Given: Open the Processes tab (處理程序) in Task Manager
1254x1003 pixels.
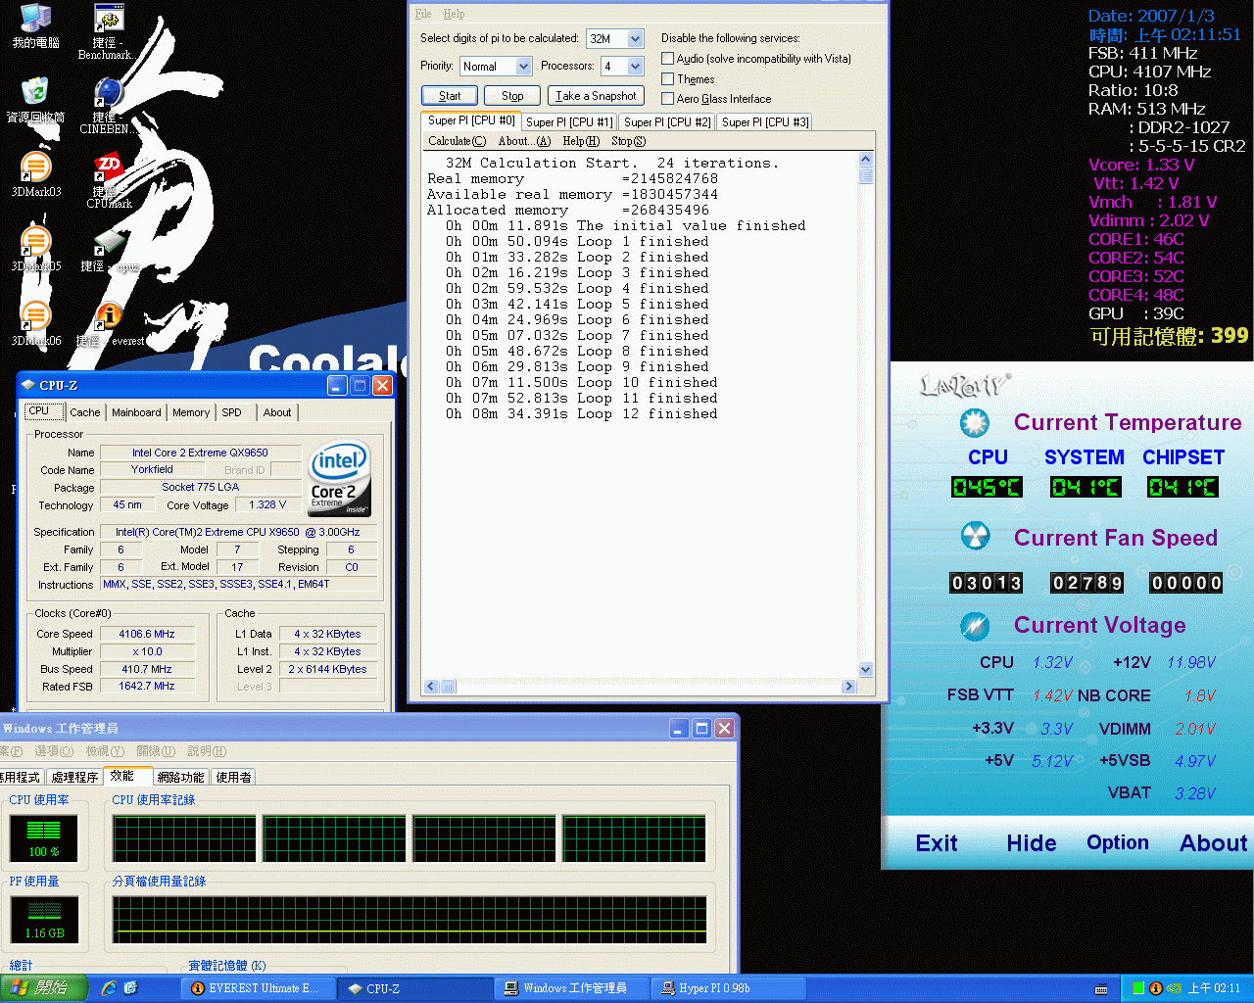Looking at the screenshot, I should click(x=74, y=777).
